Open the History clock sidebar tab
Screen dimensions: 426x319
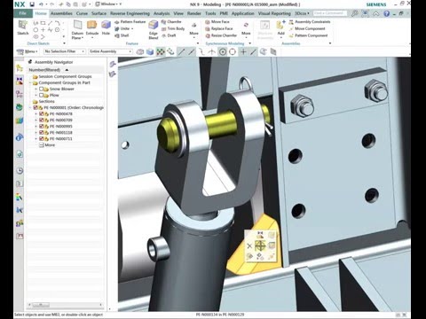tap(20, 170)
